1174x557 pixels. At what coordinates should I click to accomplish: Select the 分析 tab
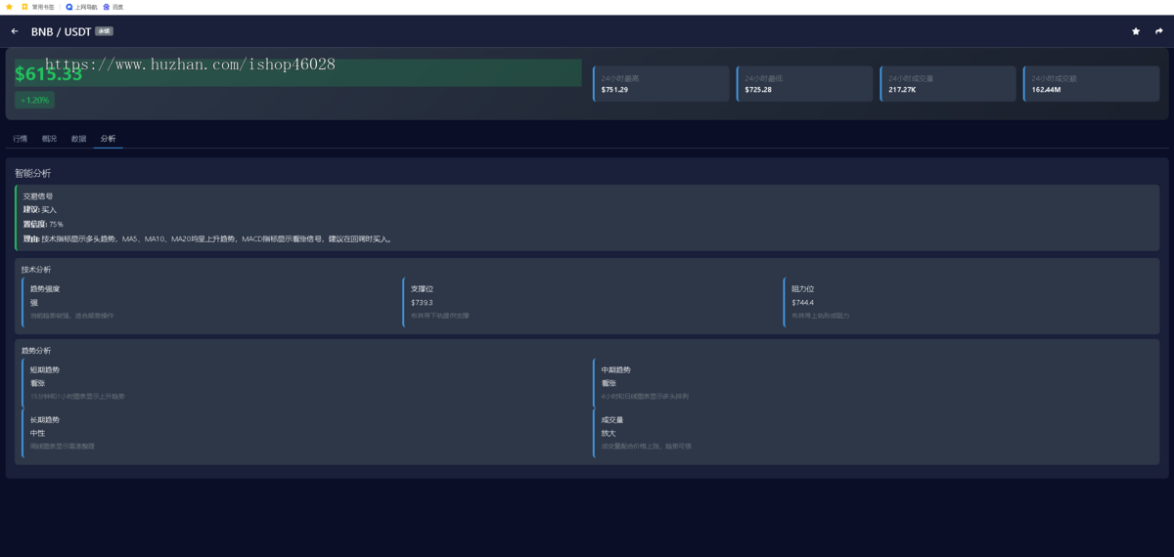click(108, 139)
